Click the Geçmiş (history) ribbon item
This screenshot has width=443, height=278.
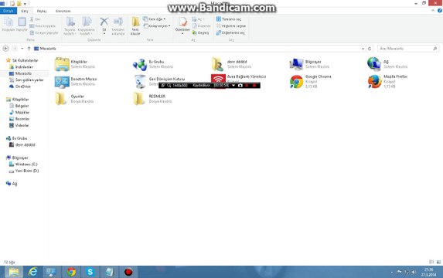coord(200,32)
